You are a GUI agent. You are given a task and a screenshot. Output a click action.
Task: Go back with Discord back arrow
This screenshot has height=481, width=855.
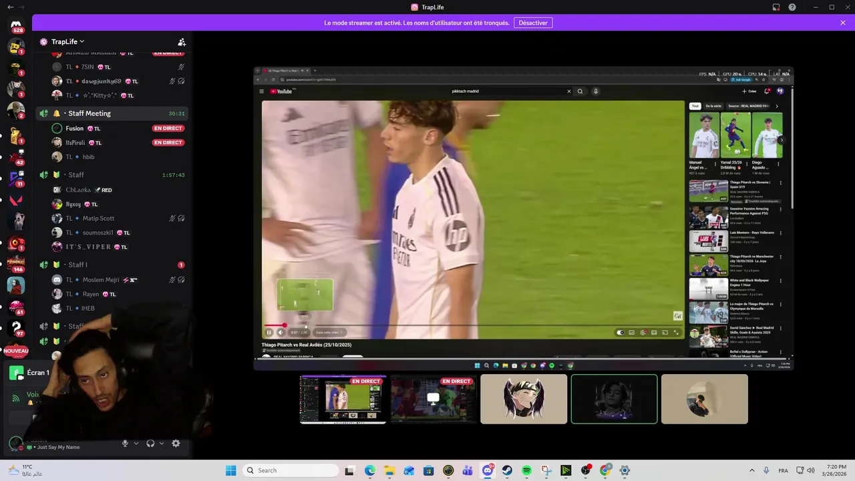[x=10, y=7]
